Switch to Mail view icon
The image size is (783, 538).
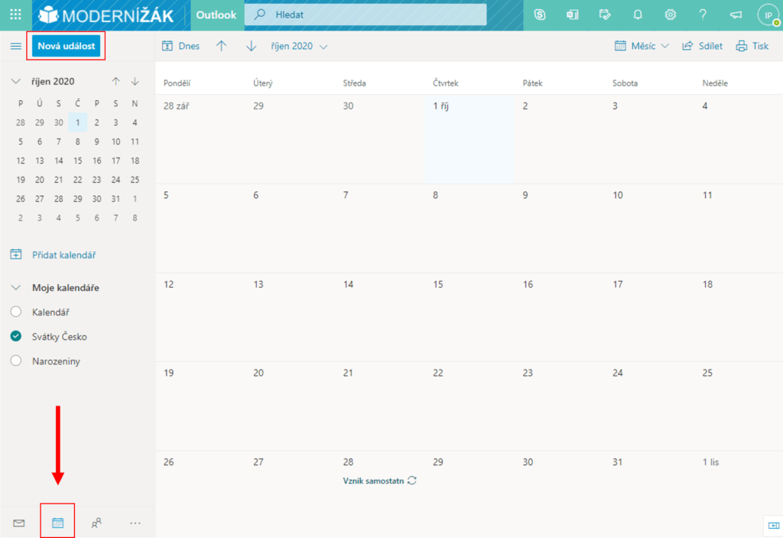(19, 523)
